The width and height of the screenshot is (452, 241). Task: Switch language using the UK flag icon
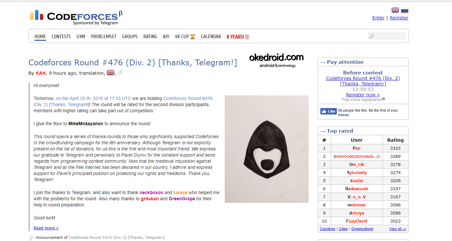pyautogui.click(x=395, y=10)
